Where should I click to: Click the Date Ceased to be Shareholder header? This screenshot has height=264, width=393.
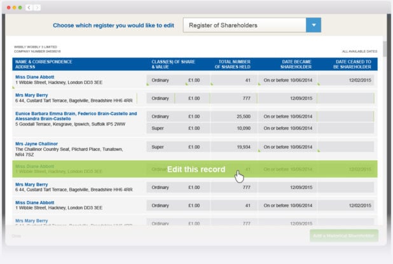point(347,64)
